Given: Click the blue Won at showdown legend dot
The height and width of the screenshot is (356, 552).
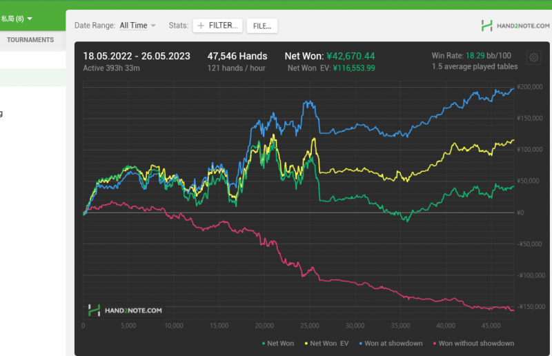Looking at the screenshot, I should [x=361, y=343].
